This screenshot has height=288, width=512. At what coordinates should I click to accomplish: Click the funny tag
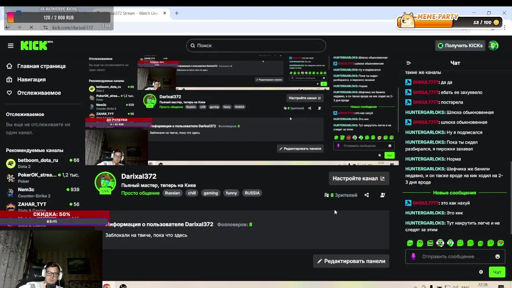tap(231, 193)
